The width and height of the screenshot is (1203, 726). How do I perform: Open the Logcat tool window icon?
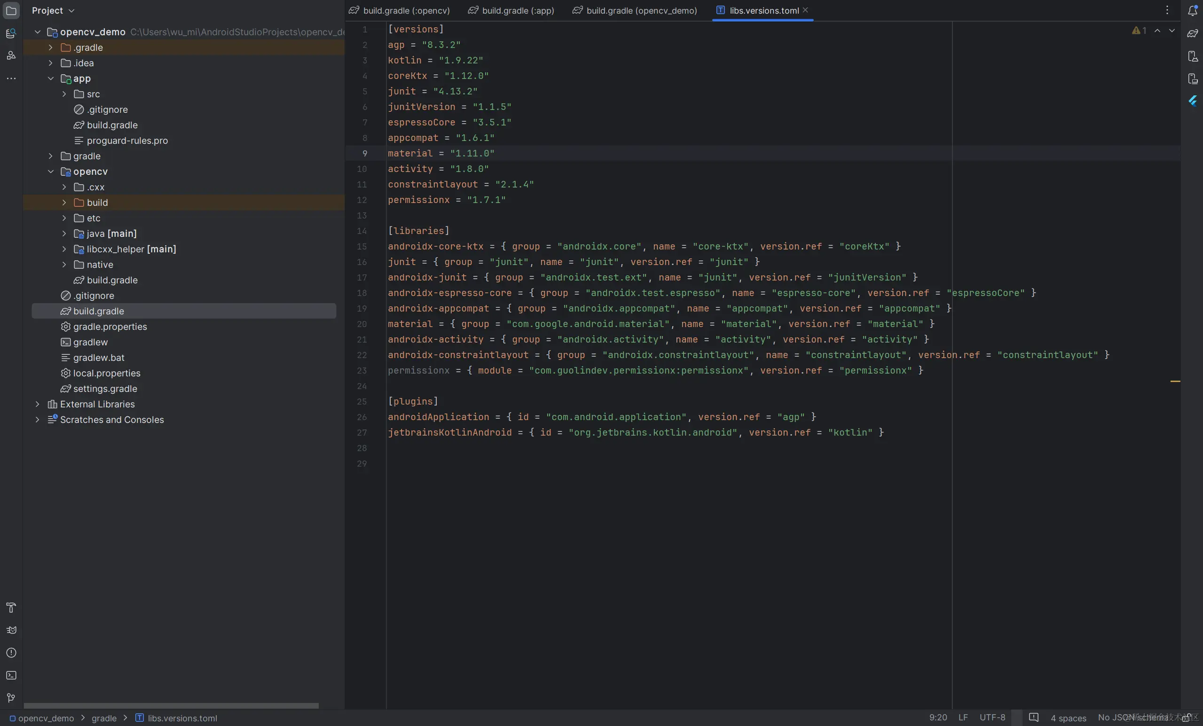(x=11, y=630)
